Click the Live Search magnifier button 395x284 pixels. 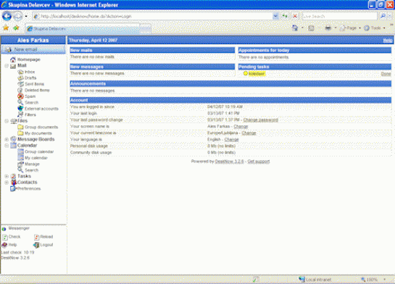[x=383, y=17]
